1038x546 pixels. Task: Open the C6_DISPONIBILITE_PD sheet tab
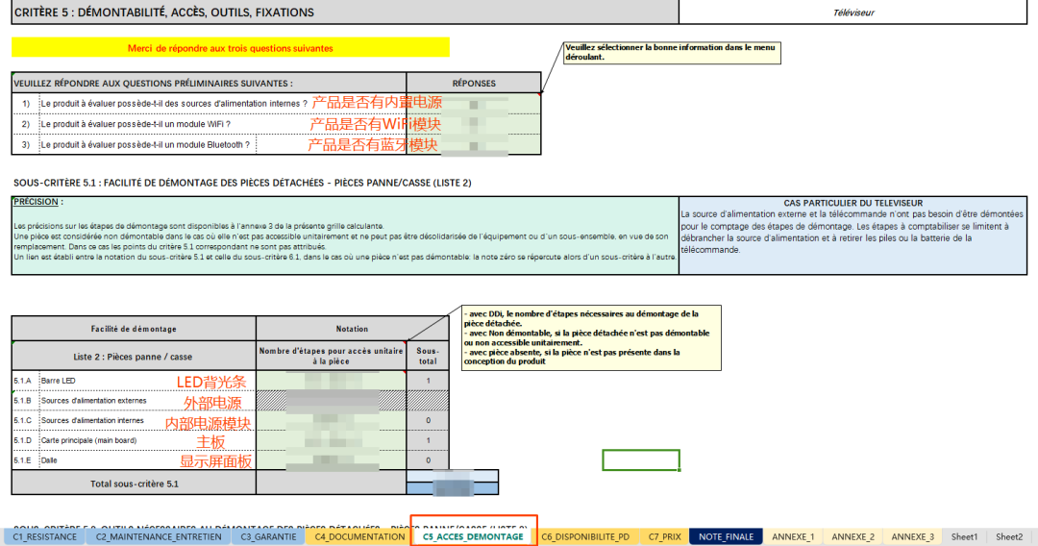(585, 536)
